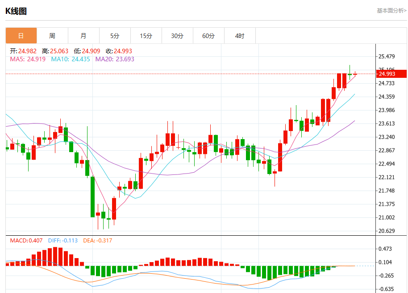Click the 24.733 price axis label
This screenshot has width=408, height=293.
[x=387, y=83]
